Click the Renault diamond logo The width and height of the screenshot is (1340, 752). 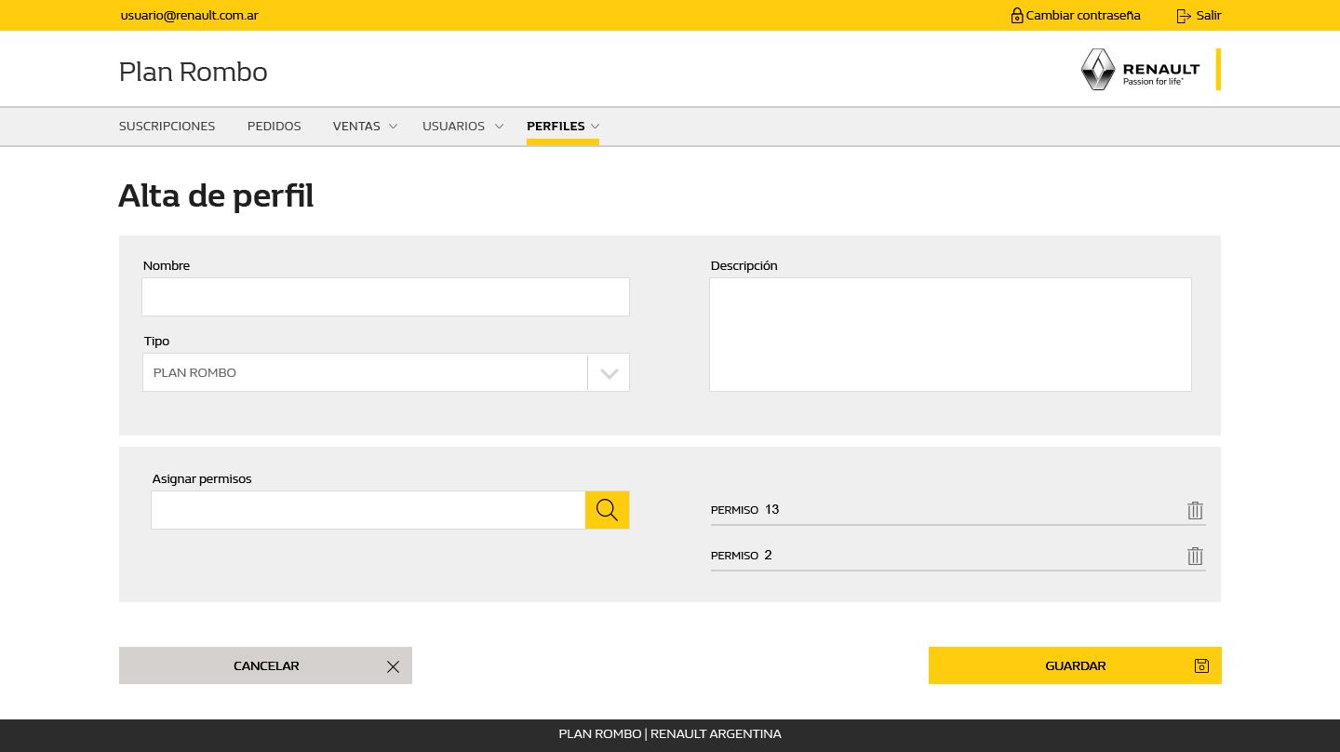point(1098,69)
